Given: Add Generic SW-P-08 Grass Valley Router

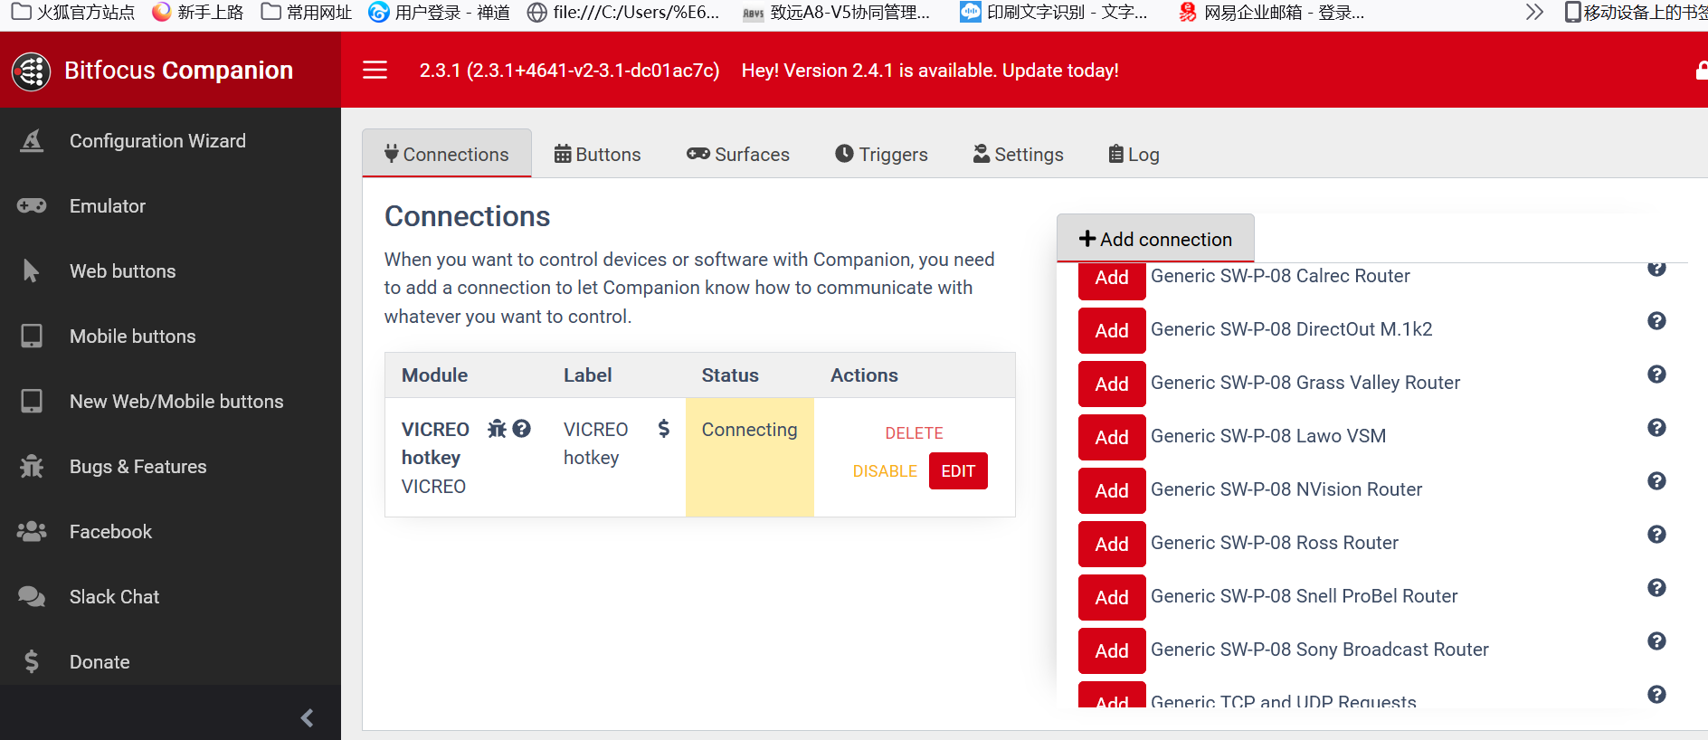Looking at the screenshot, I should 1112,384.
